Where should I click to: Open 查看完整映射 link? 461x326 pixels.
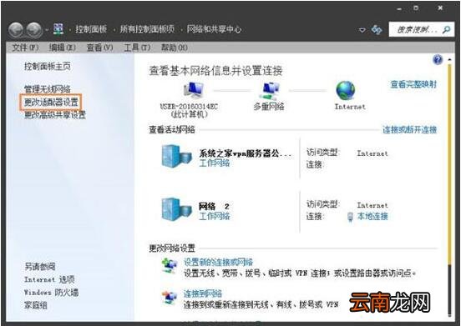(413, 84)
